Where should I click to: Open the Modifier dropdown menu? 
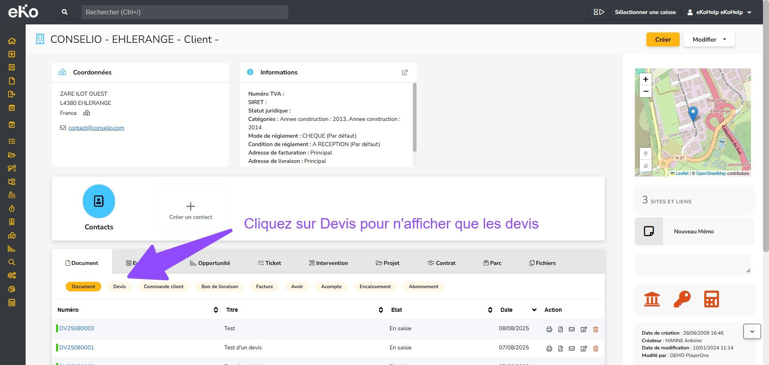point(709,40)
